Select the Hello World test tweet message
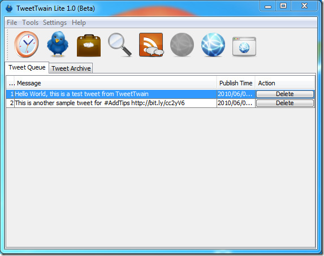 click(x=115, y=94)
